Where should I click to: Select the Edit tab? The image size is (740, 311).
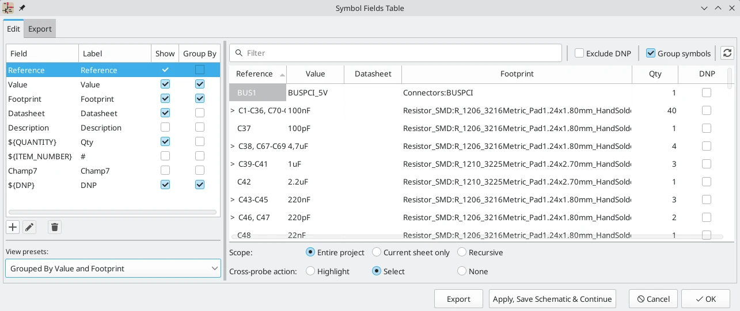coord(13,29)
